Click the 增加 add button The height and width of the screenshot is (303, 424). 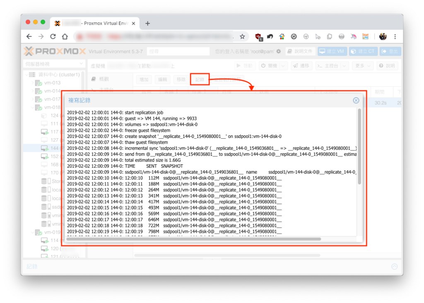tap(144, 79)
